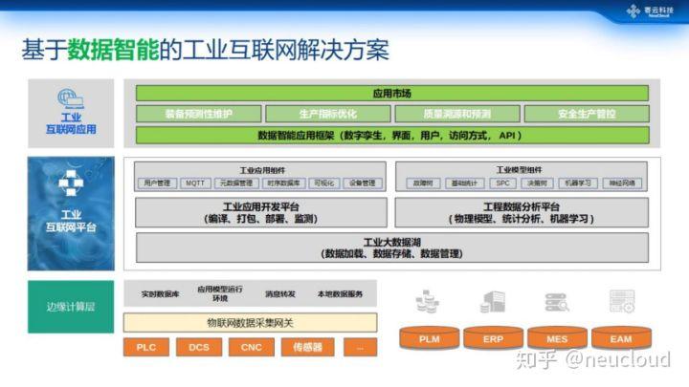The width and height of the screenshot is (689, 387).
Task: Select the 工业大数据湖 box
Action: (392, 247)
